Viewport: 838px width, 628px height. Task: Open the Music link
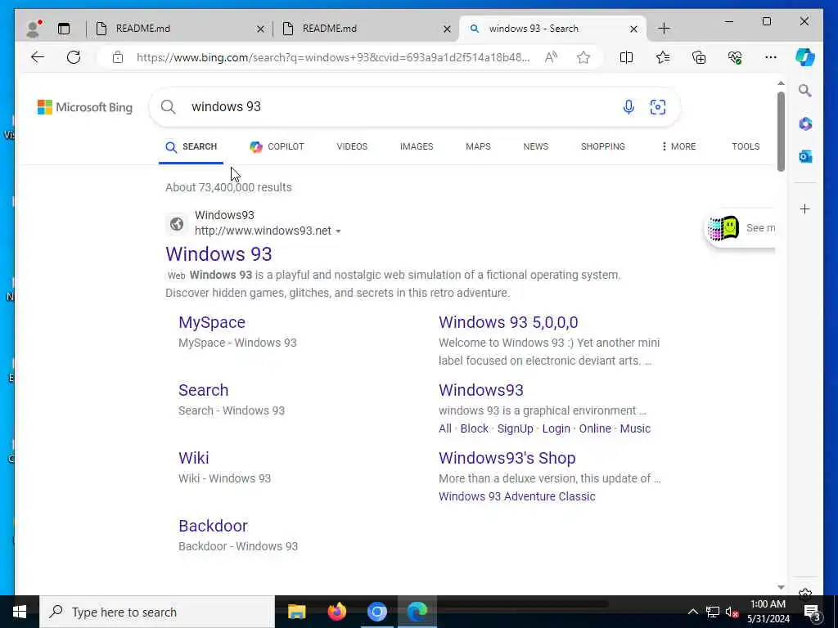point(635,428)
